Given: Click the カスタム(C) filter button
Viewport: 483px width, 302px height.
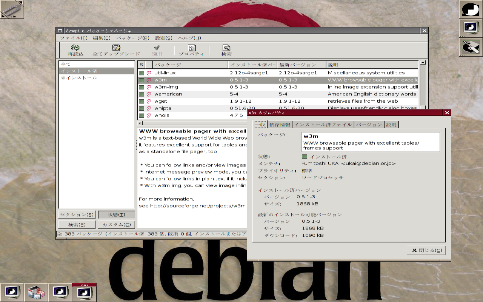Looking at the screenshot, I should coord(116,225).
